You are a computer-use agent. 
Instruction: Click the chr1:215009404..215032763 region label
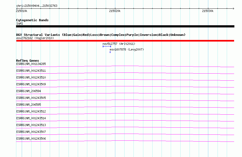click(x=37, y=6)
